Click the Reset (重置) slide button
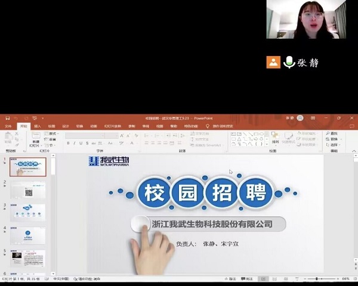Viewport: 358px width, 286px height. (x=50, y=139)
